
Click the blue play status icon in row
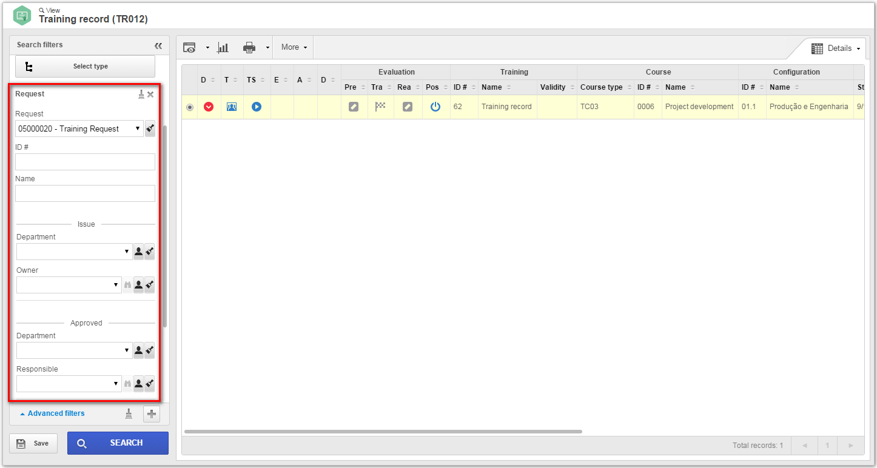pyautogui.click(x=256, y=107)
